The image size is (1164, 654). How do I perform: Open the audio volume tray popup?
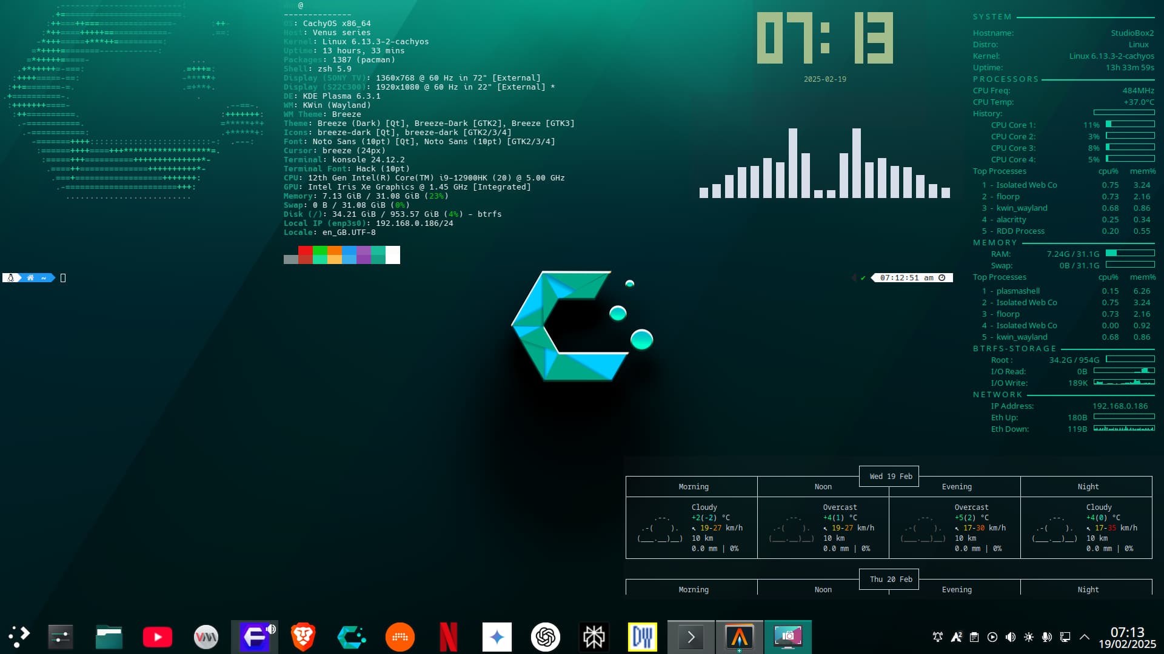click(1011, 637)
